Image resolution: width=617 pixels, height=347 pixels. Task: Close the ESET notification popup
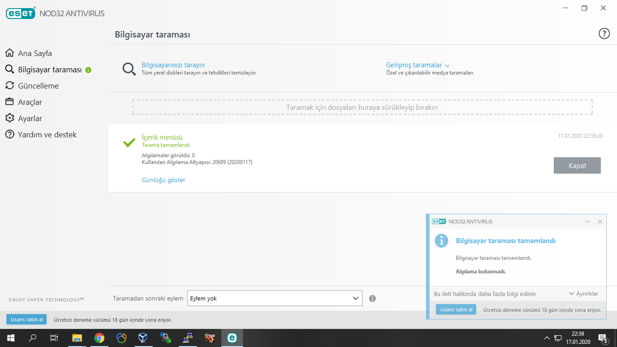600,222
